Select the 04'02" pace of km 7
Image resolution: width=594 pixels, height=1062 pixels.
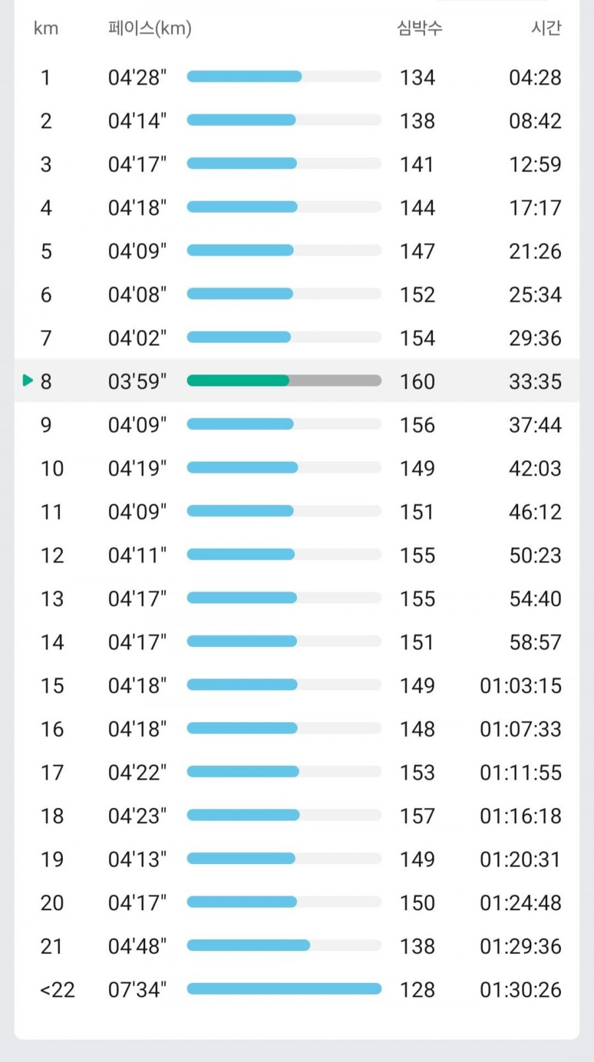point(137,338)
